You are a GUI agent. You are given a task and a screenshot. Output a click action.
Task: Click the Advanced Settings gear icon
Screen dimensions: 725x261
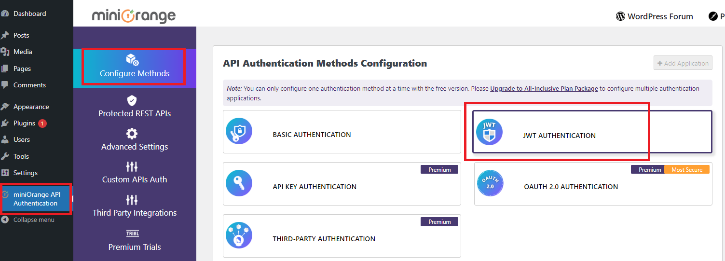(x=132, y=134)
